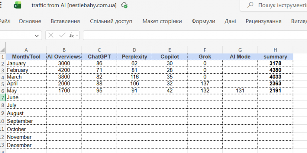The width and height of the screenshot is (307, 153).
Task: Select the cell with value 131
Action: 240,90
